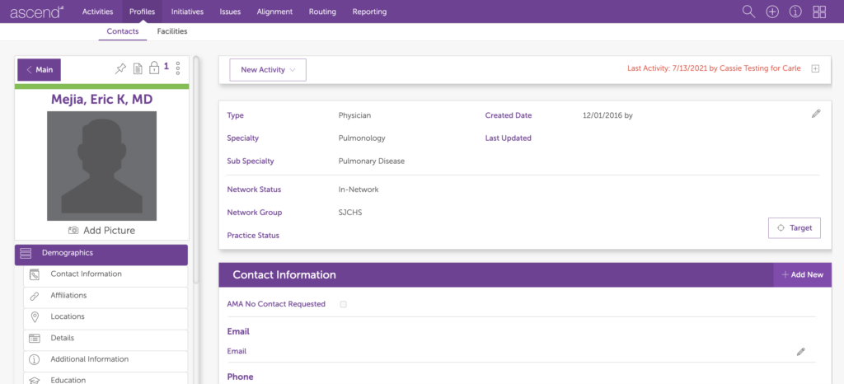Screen dimensions: 844x384
Task: Expand the Last Activity plus box
Action: [x=815, y=69]
